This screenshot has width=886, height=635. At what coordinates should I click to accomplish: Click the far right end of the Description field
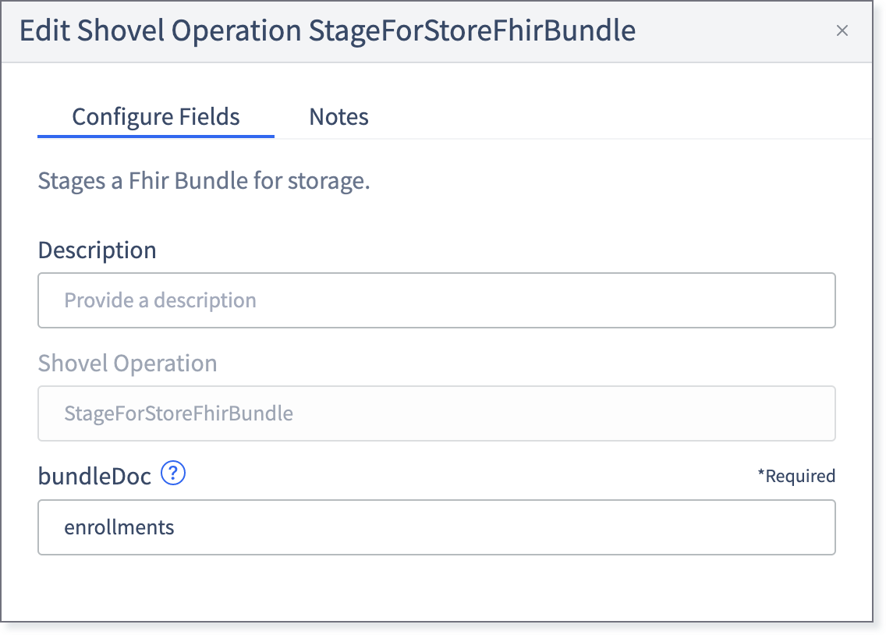click(x=820, y=300)
